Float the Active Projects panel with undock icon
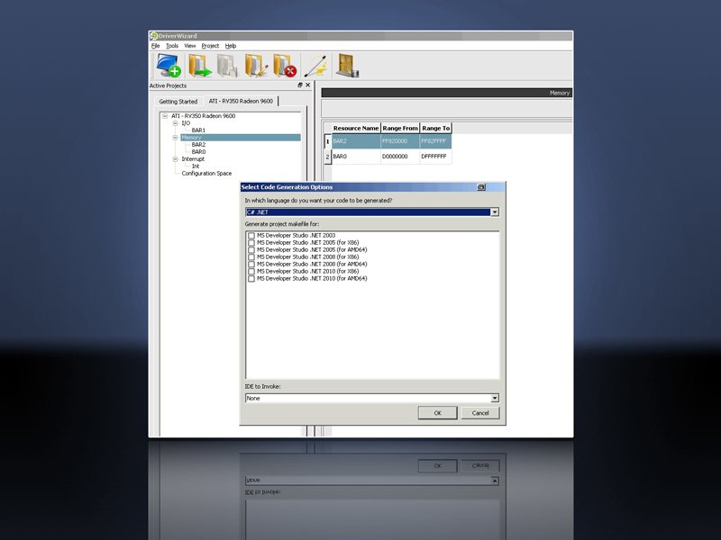 point(300,85)
